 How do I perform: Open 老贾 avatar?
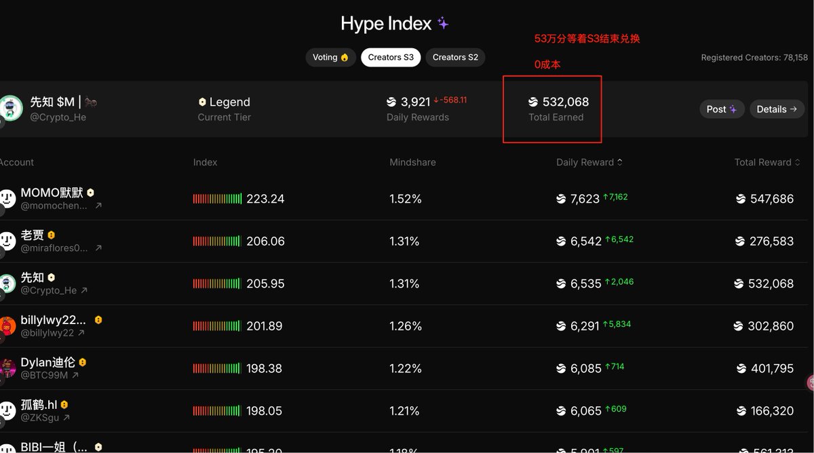click(7, 241)
